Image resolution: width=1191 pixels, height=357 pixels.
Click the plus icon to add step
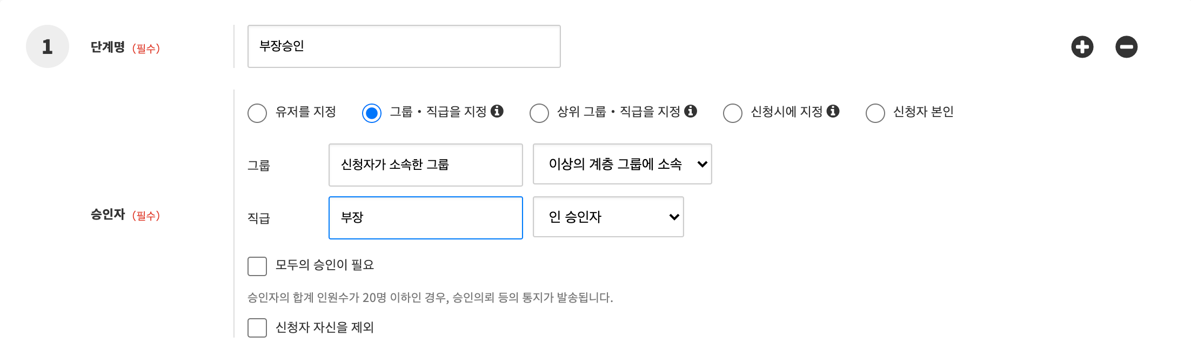(x=1082, y=47)
